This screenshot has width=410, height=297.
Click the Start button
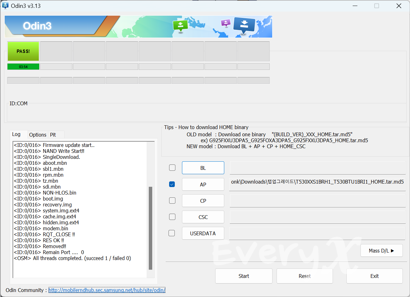coord(244,276)
